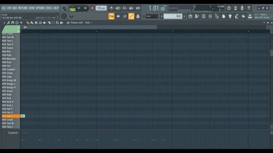Open the Hat pattern selector
The width and height of the screenshot is (273, 153).
tap(173, 16)
